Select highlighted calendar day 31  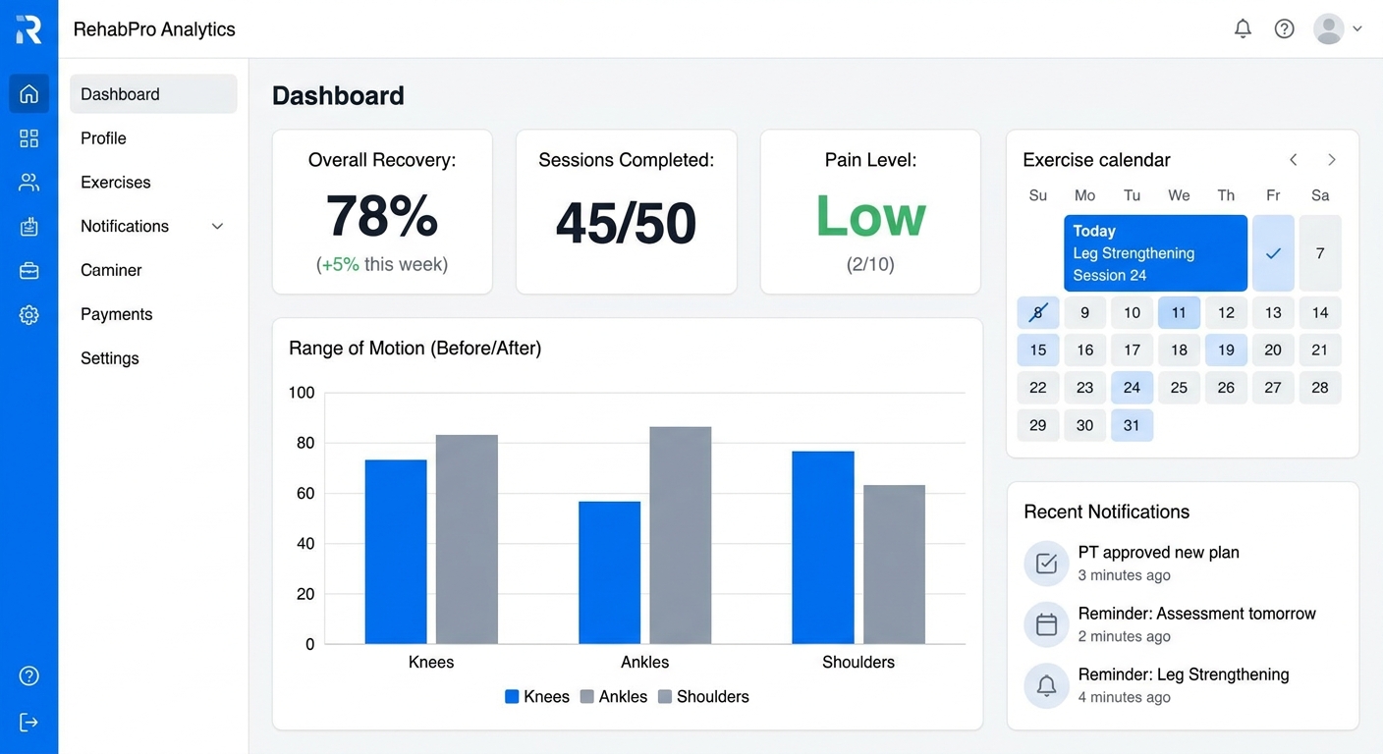coord(1132,425)
